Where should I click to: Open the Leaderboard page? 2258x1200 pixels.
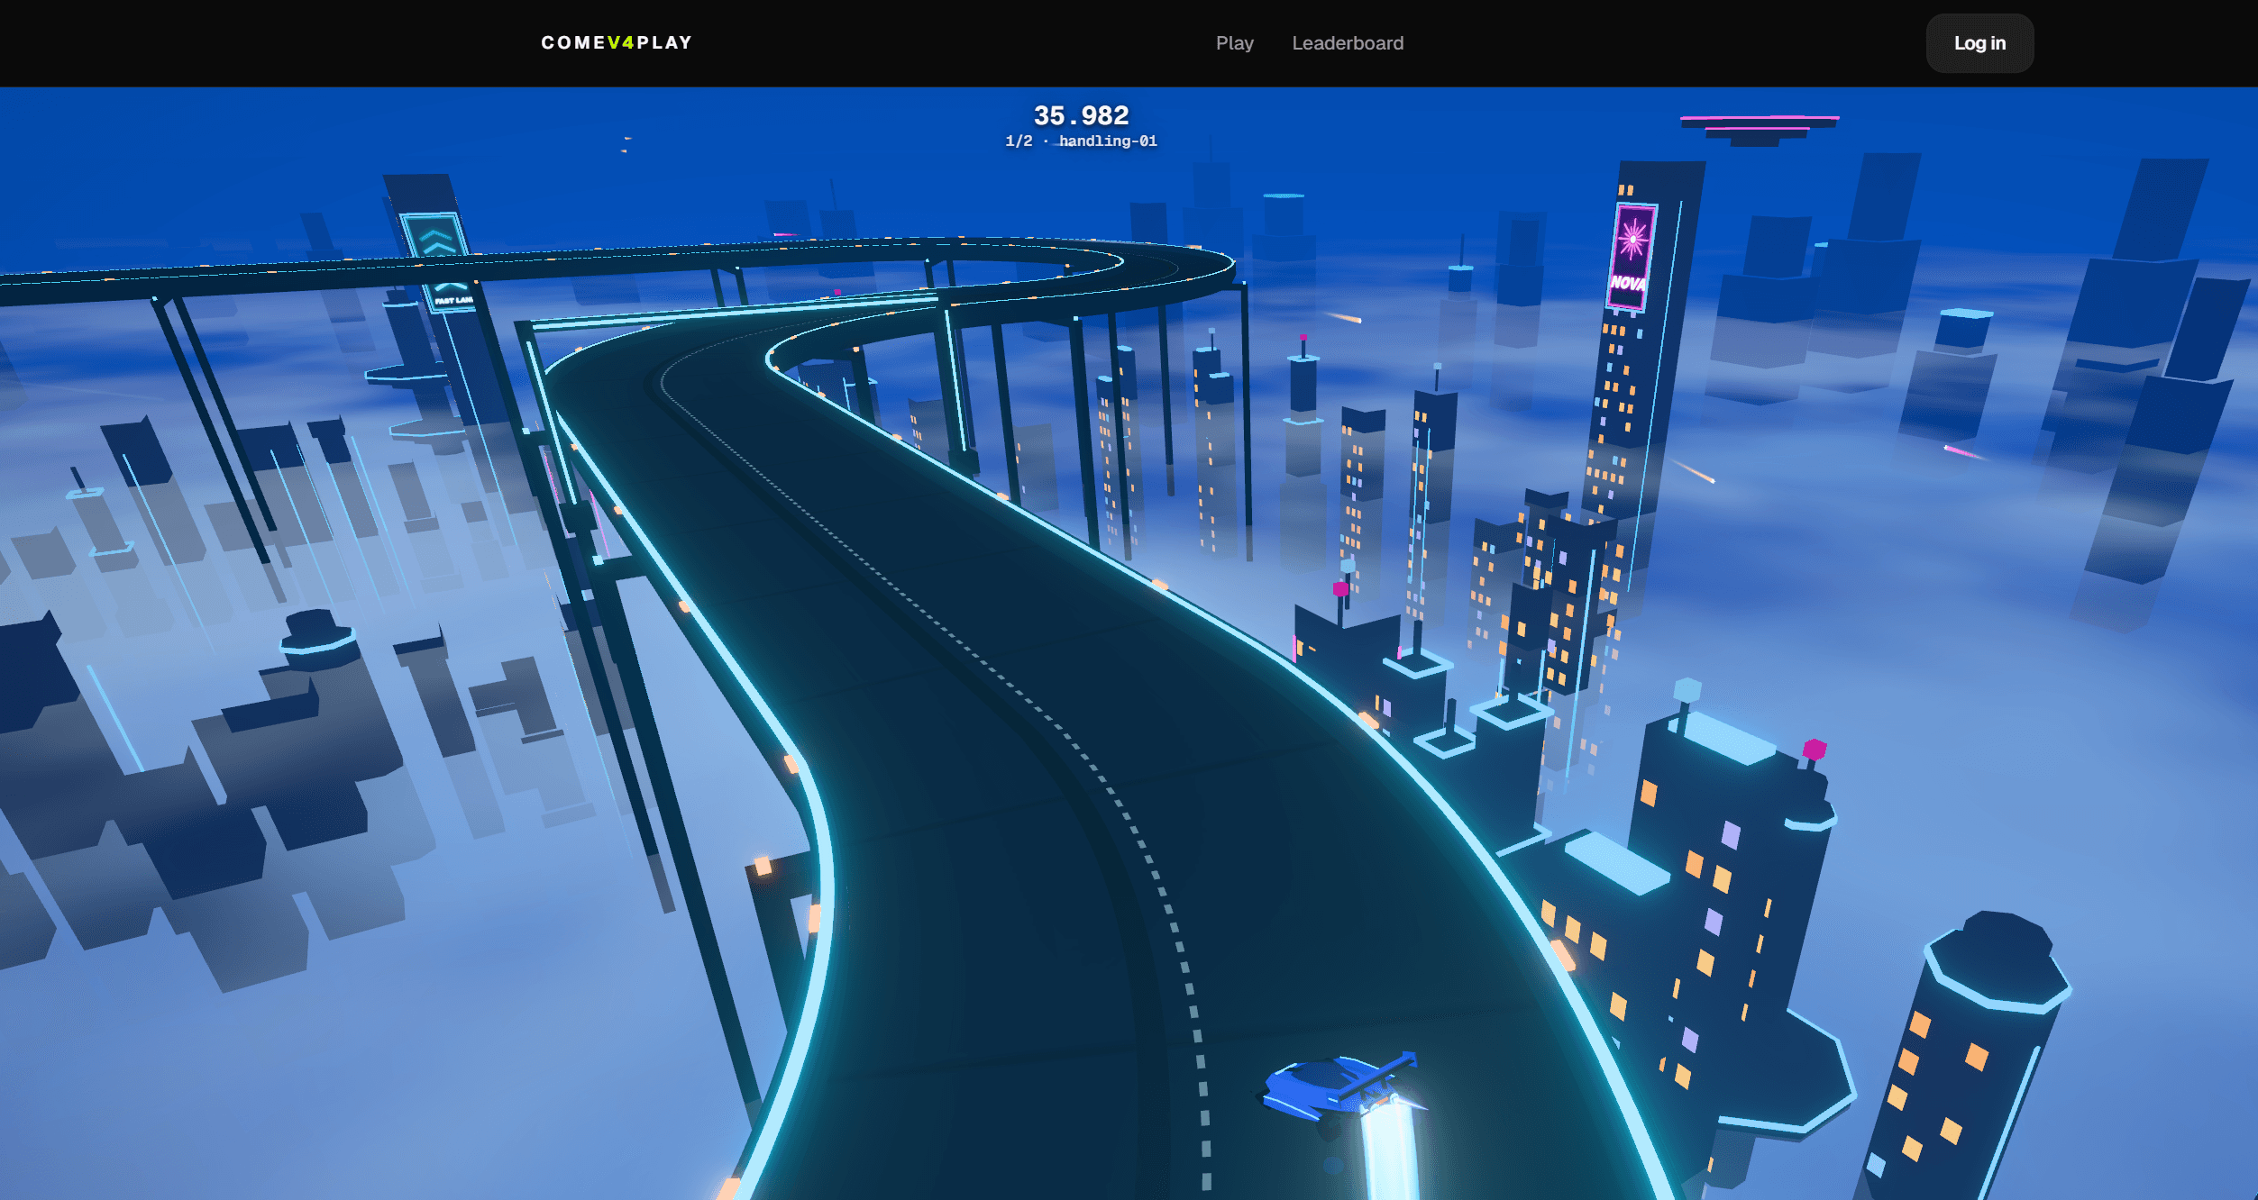pos(1348,43)
